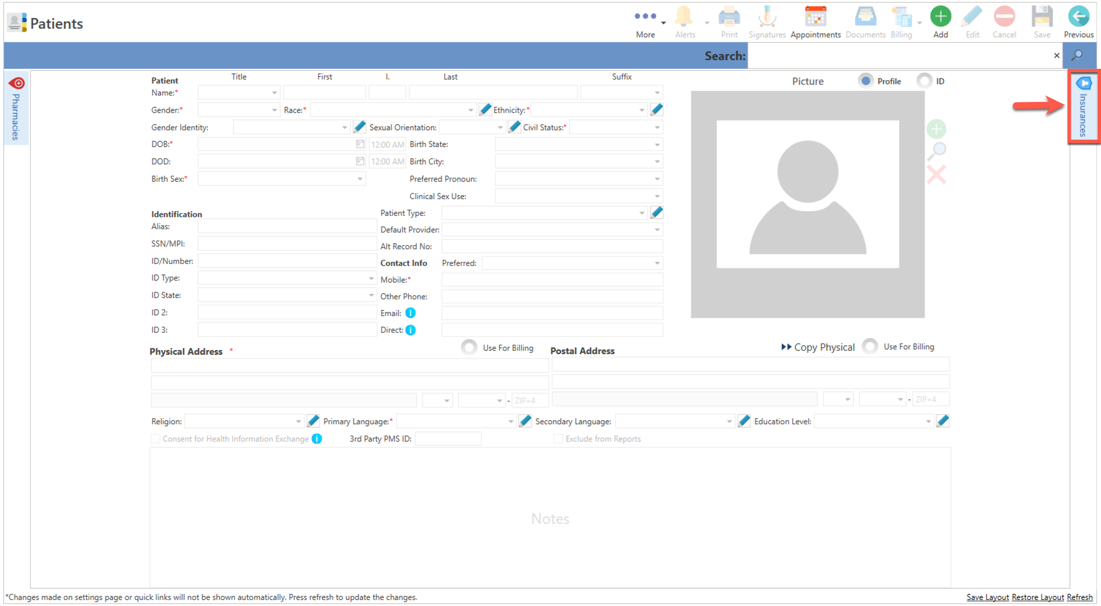This screenshot has width=1101, height=606.
Task: Open the More options icon
Action: coord(645,17)
